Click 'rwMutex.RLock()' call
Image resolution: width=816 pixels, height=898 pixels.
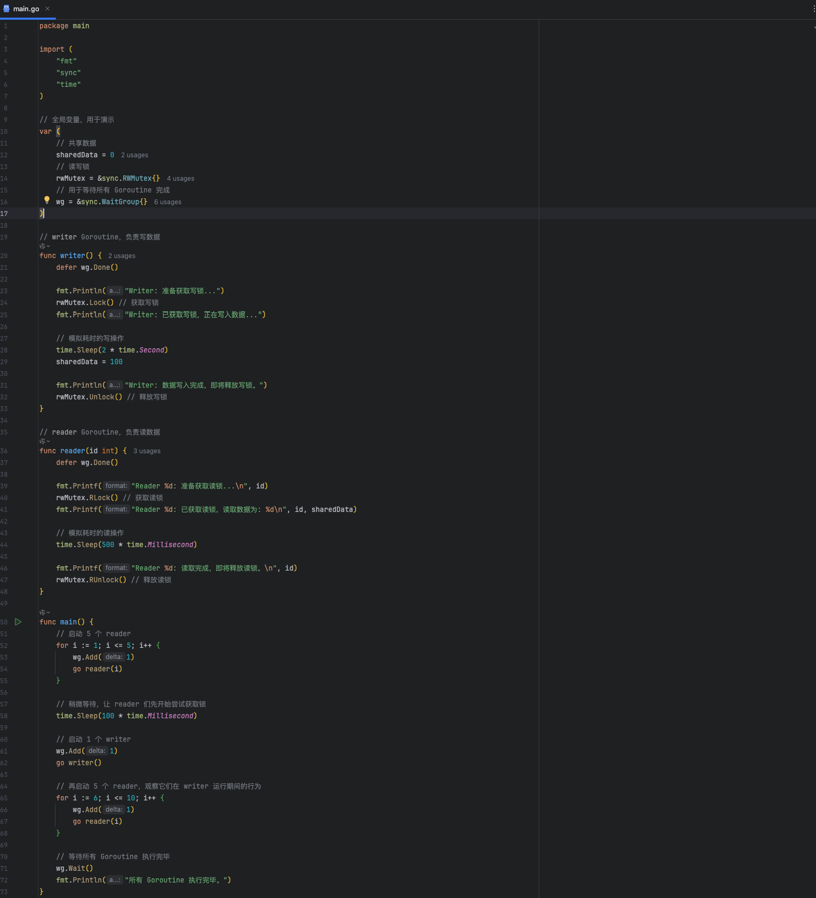(87, 498)
